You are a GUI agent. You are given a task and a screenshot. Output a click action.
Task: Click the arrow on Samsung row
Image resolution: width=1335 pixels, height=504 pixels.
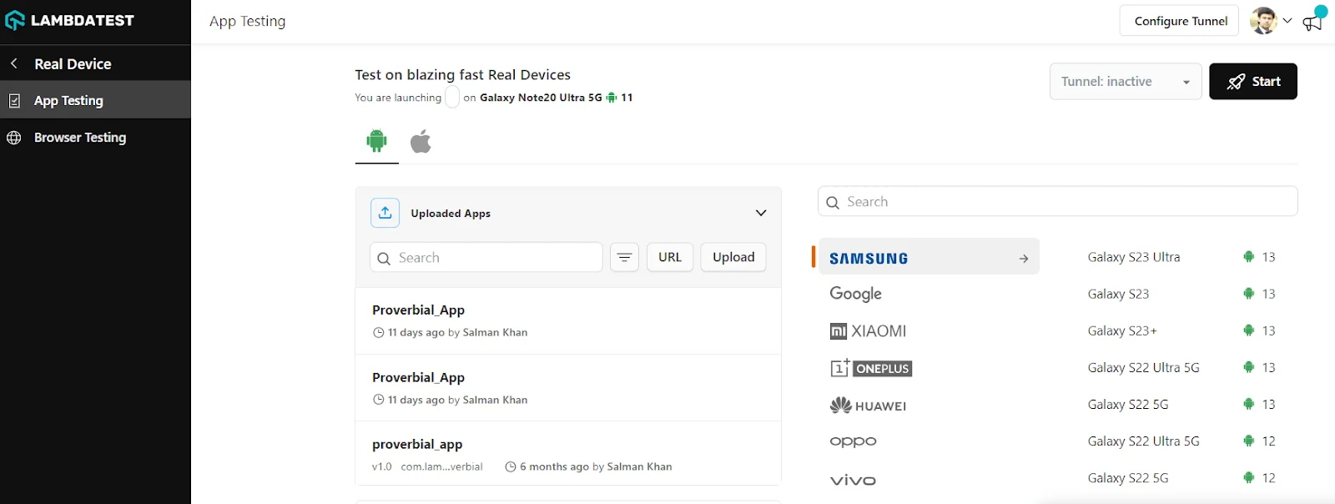tap(1024, 259)
